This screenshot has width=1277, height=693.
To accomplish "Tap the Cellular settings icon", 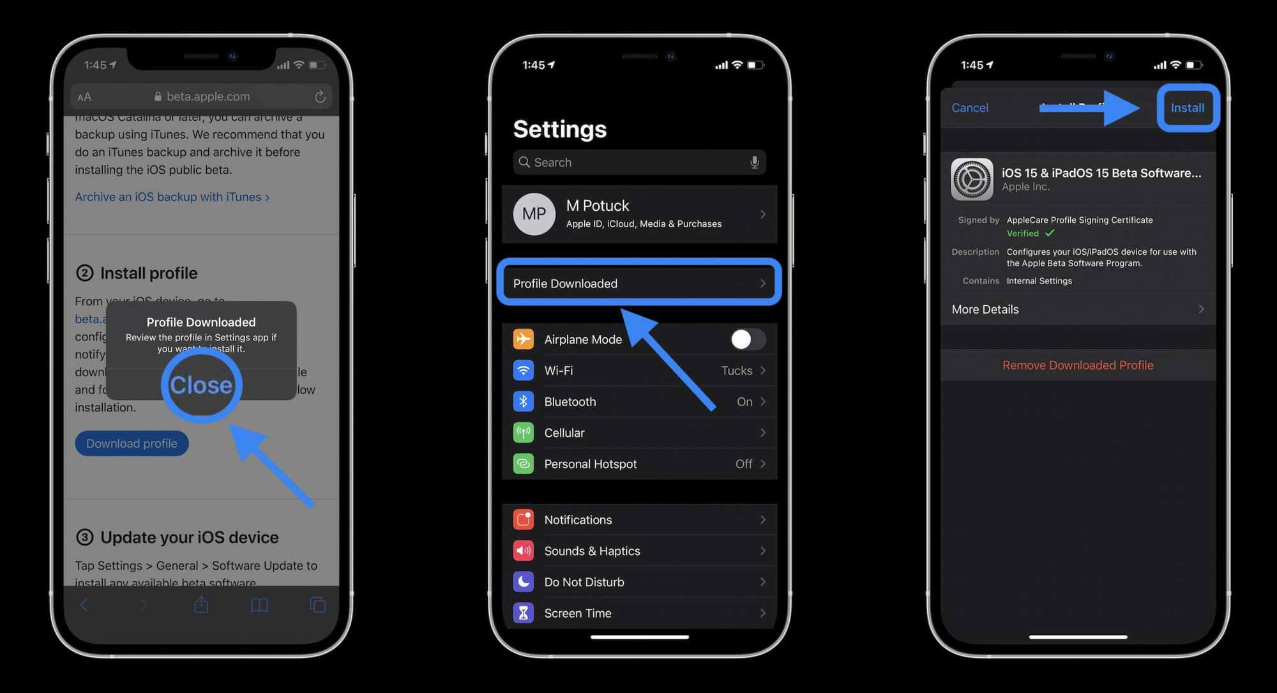I will point(524,432).
